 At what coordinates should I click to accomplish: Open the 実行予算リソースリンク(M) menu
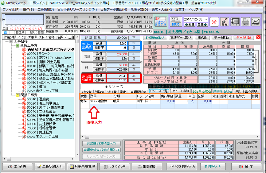77,9
